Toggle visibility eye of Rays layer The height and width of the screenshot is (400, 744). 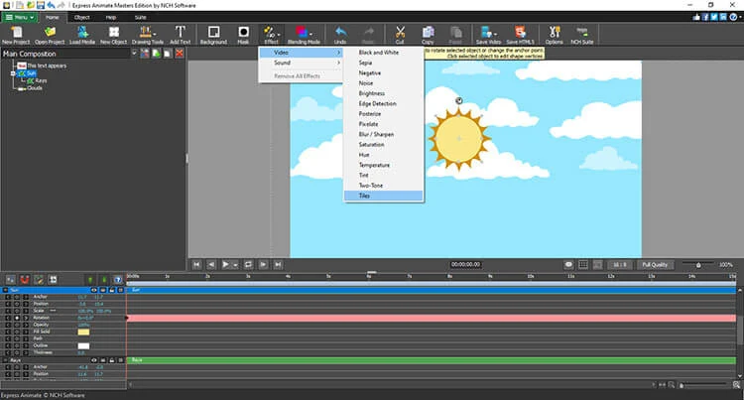coord(94,359)
